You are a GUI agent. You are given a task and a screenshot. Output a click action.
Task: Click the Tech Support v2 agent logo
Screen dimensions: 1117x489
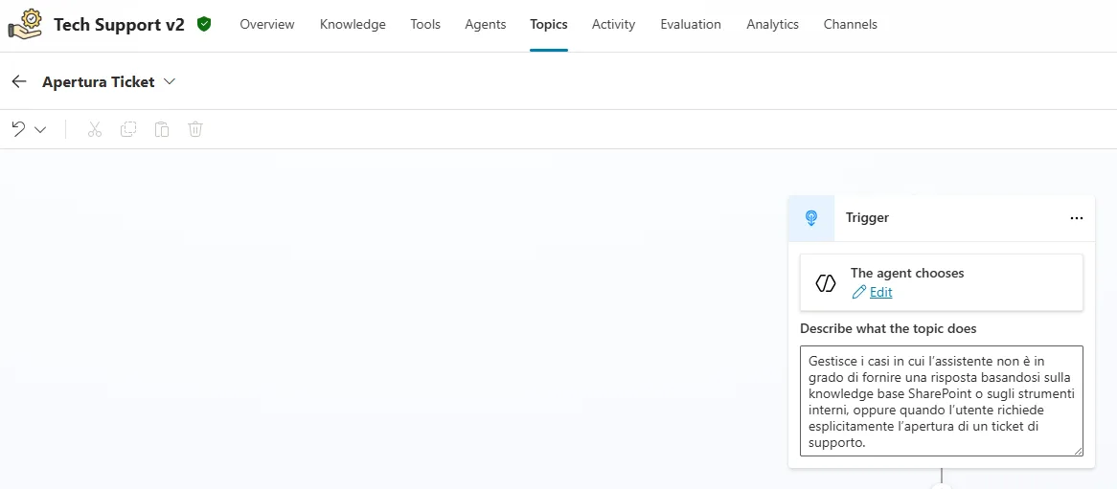click(25, 24)
